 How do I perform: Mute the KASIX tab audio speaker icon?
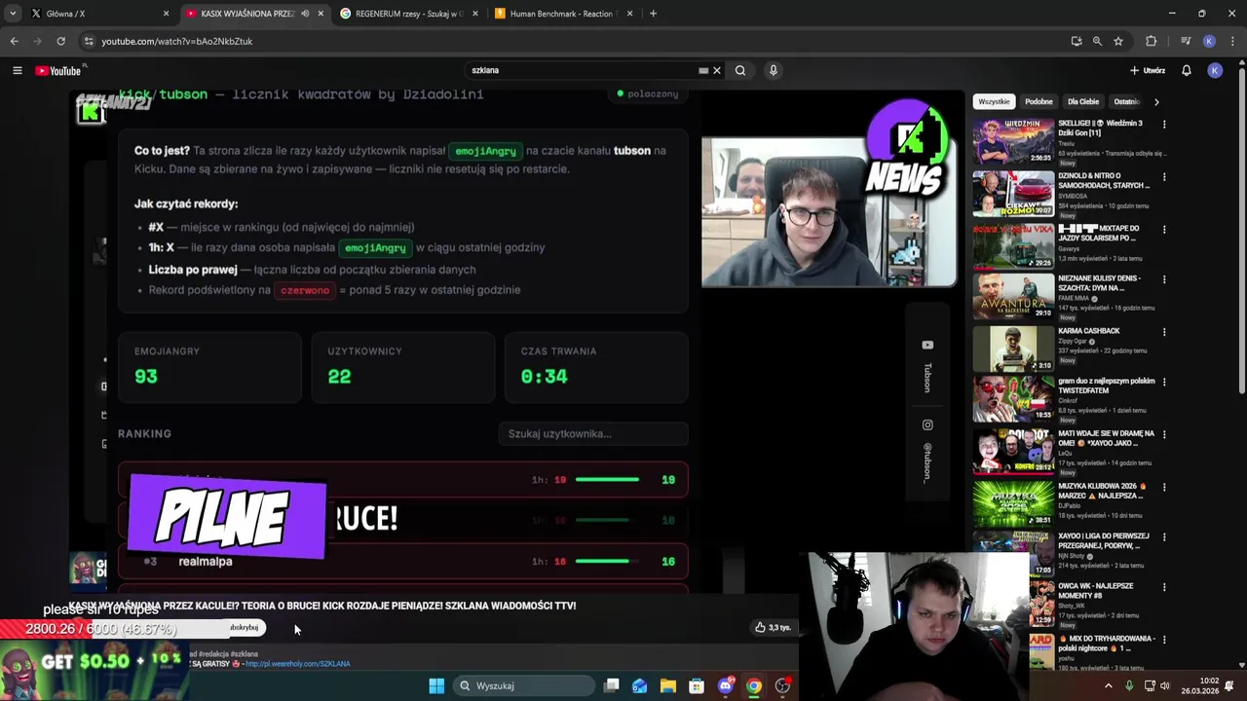click(305, 14)
